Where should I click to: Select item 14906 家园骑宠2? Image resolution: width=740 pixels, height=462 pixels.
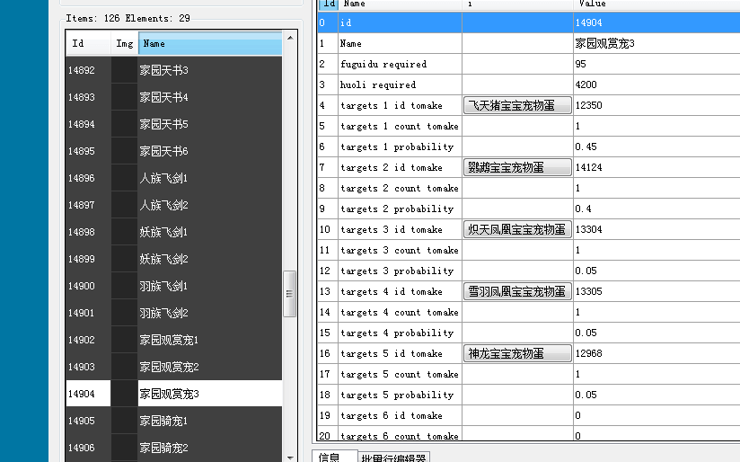(x=174, y=448)
